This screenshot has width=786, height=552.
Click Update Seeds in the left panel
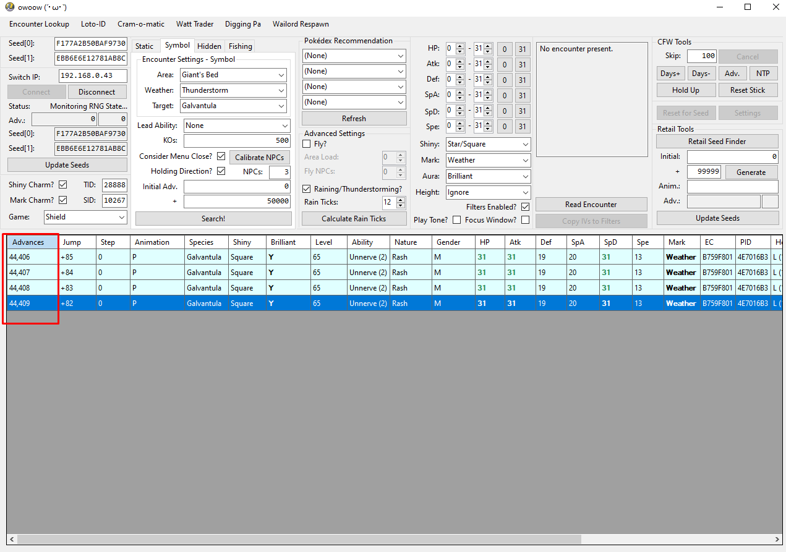67,165
